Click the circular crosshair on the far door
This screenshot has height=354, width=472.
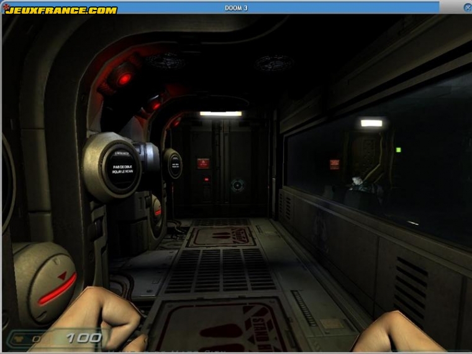(237, 186)
